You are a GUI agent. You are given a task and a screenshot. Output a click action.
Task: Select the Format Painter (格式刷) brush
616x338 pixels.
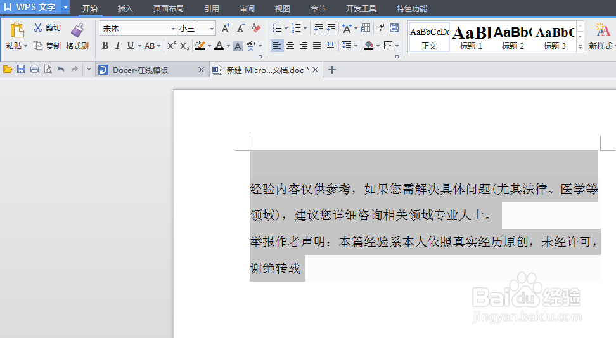tap(77, 30)
